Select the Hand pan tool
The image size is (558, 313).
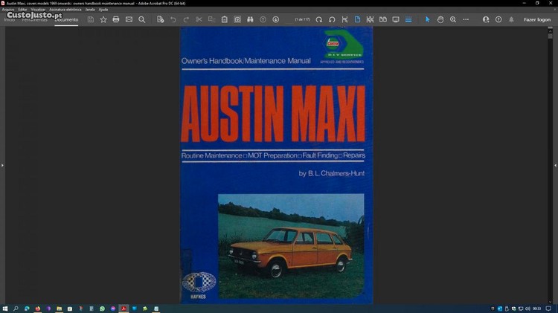point(440,19)
